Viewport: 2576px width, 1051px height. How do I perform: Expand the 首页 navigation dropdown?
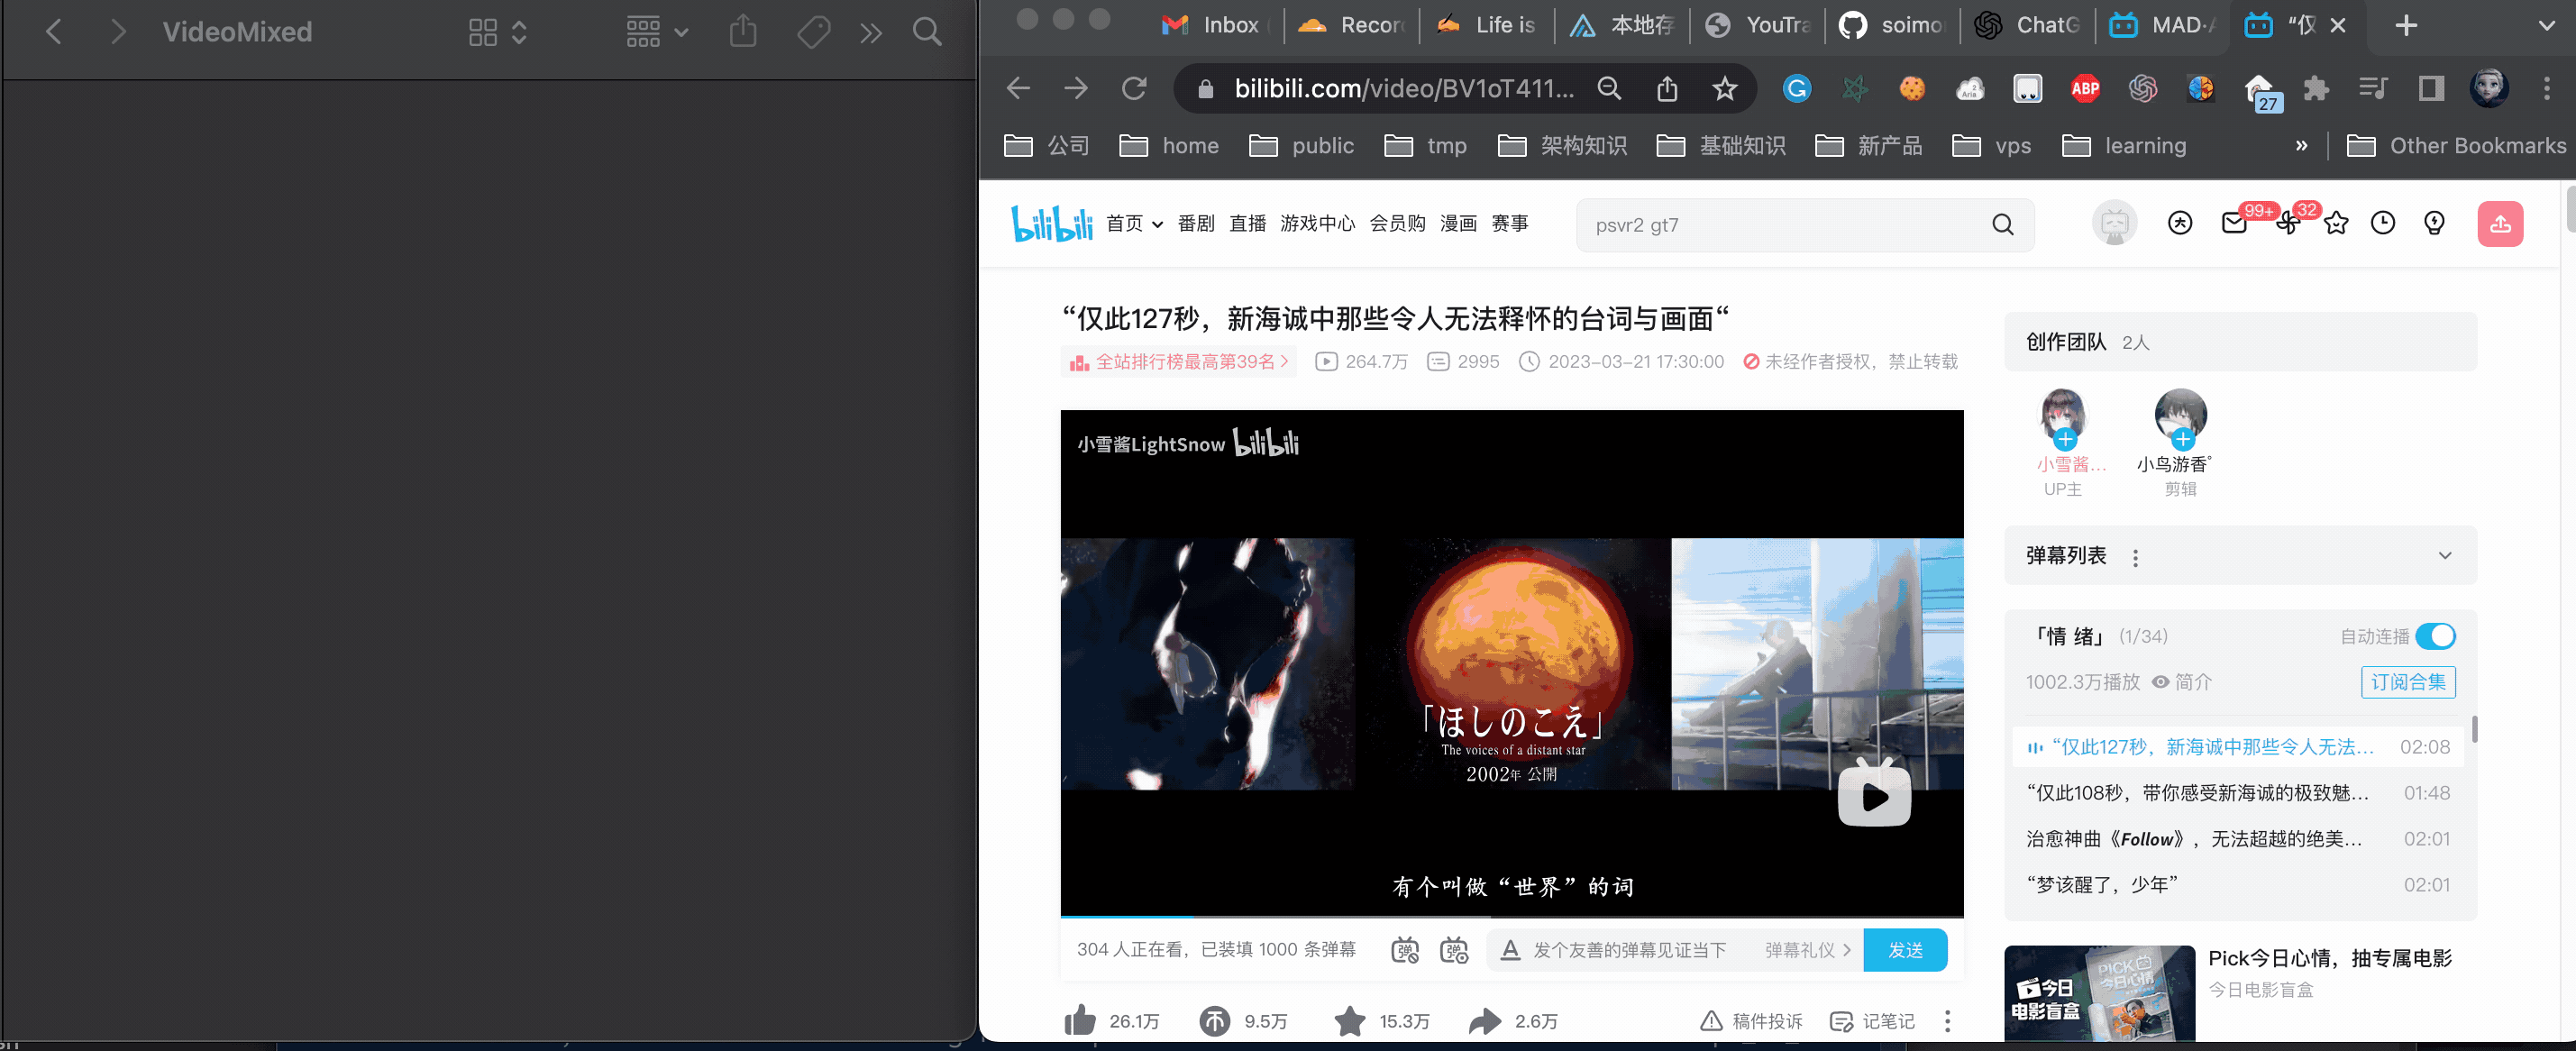(1135, 224)
